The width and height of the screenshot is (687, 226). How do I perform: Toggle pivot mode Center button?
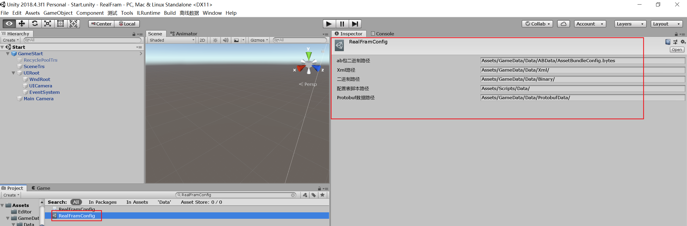point(101,24)
